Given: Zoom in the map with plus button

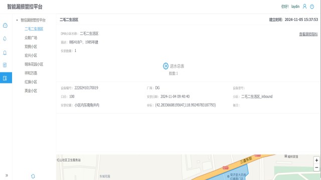Looking at the screenshot, I should click(316, 160).
